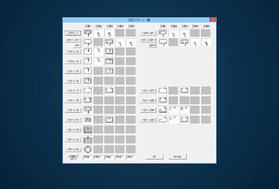Click the パターン11 工程1 diagram icon
279x189 pixels.
pyautogui.click(x=88, y=130)
